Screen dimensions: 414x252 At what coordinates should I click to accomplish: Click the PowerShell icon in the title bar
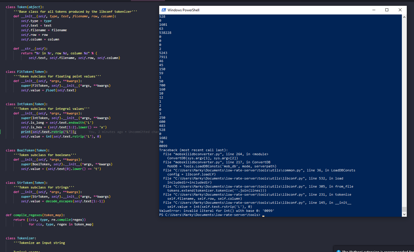[x=164, y=10]
